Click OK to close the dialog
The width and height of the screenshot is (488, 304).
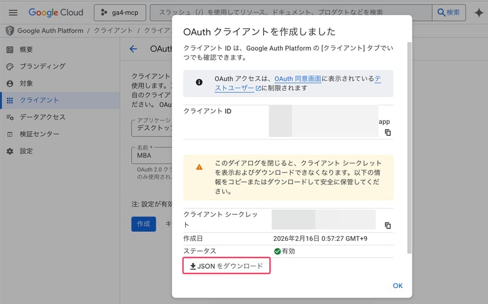pyautogui.click(x=397, y=286)
